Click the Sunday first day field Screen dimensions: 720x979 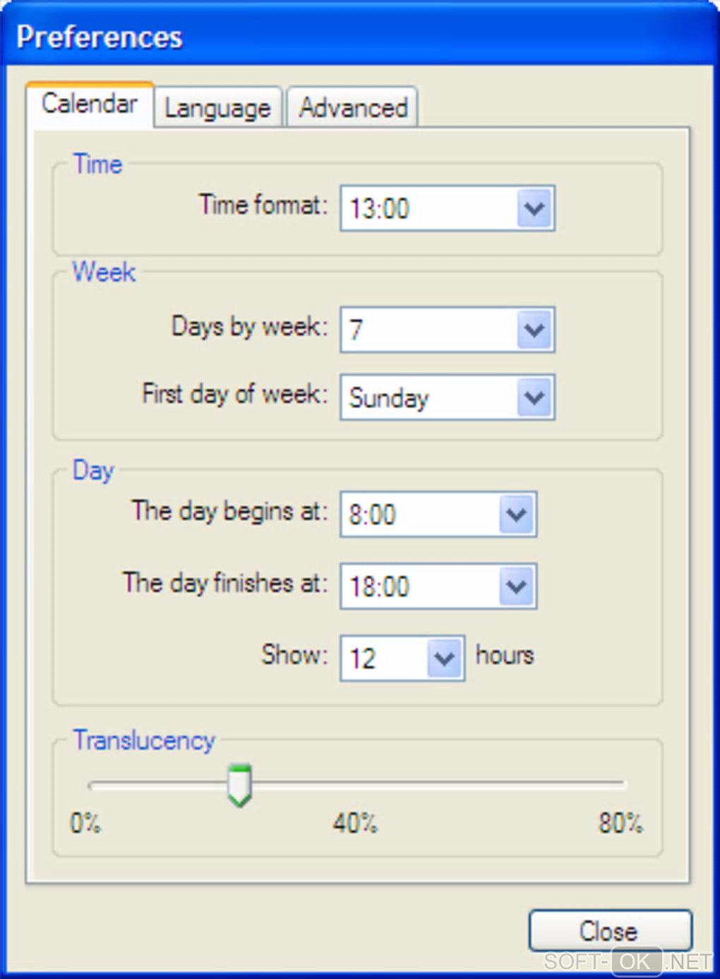coord(428,397)
